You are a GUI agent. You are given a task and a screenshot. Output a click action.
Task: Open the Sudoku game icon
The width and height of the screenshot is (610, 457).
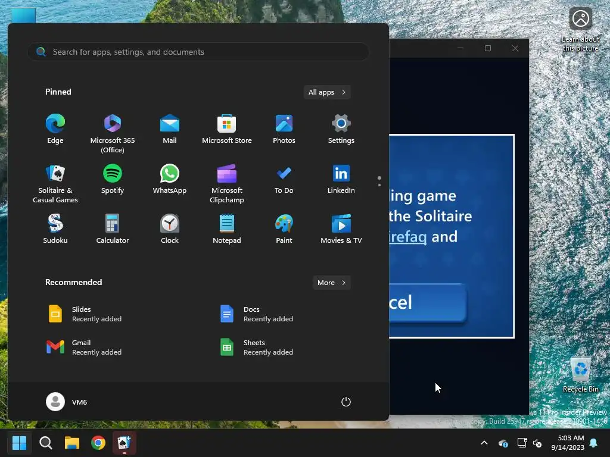(x=55, y=228)
